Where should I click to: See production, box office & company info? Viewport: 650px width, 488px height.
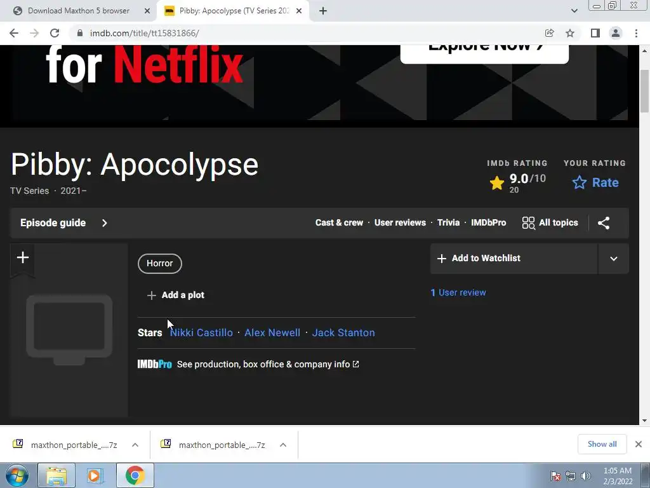268,364
